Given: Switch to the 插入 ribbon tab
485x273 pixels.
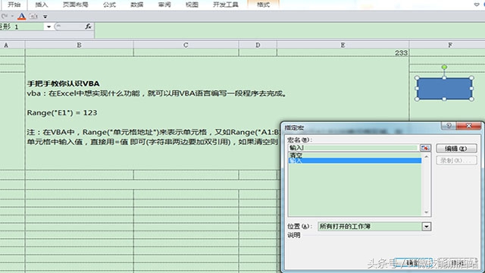Looking at the screenshot, I should 42,5.
